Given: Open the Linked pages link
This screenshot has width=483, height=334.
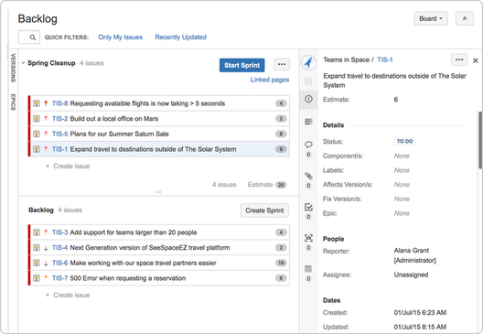Looking at the screenshot, I should (270, 80).
